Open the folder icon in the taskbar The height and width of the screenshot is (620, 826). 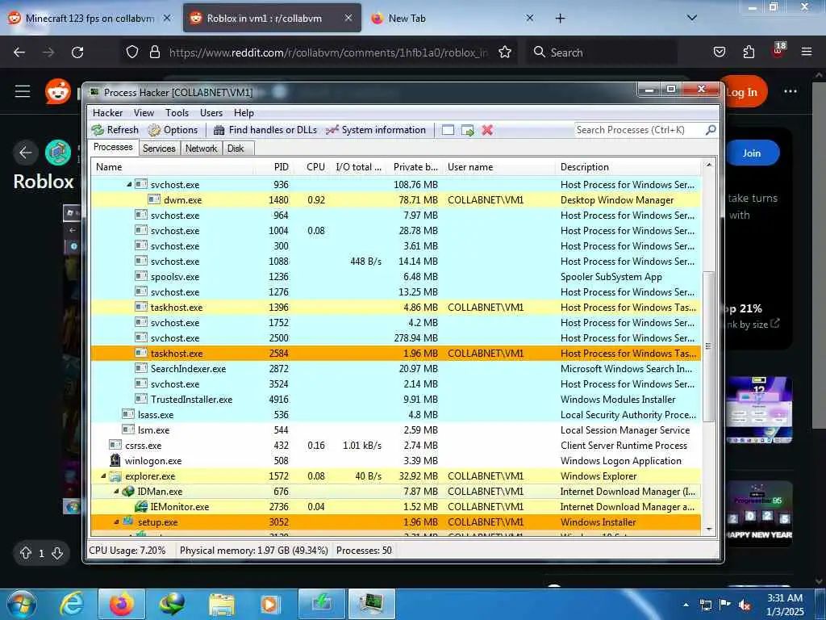221,604
